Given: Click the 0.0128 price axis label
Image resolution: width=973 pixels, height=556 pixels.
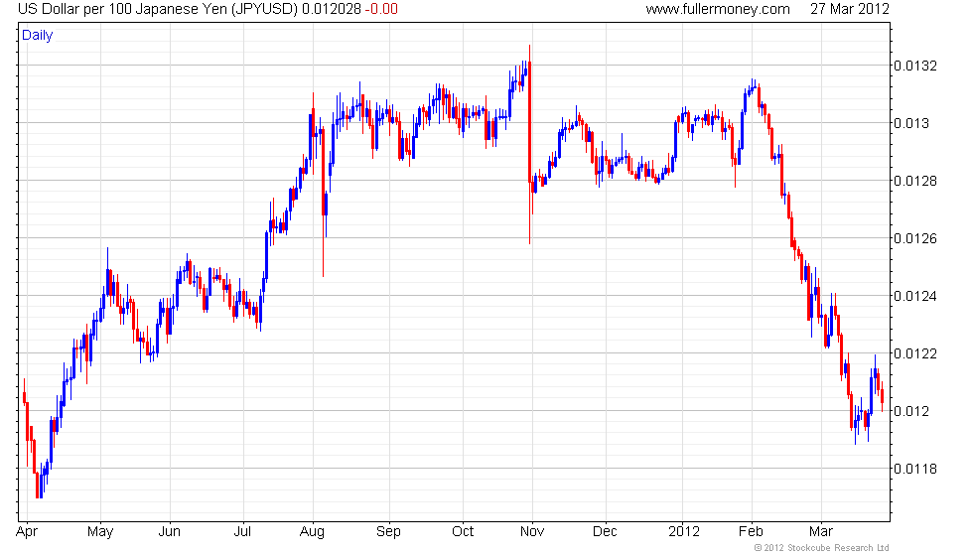Looking at the screenshot, I should (915, 181).
